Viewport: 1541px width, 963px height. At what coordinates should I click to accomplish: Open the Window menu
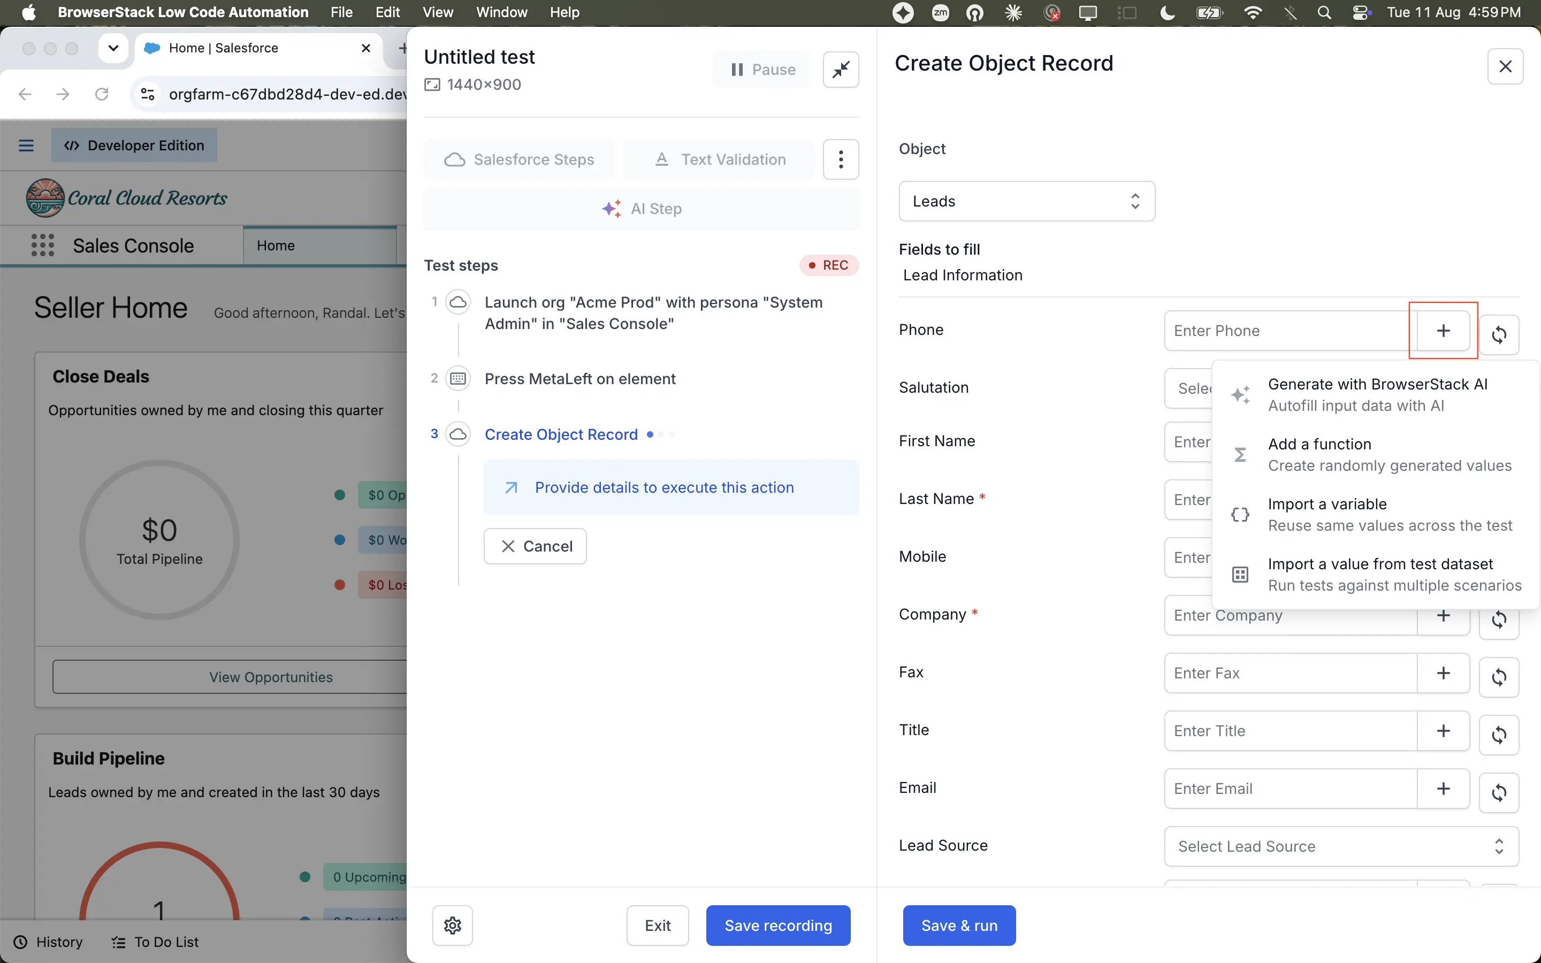(502, 12)
